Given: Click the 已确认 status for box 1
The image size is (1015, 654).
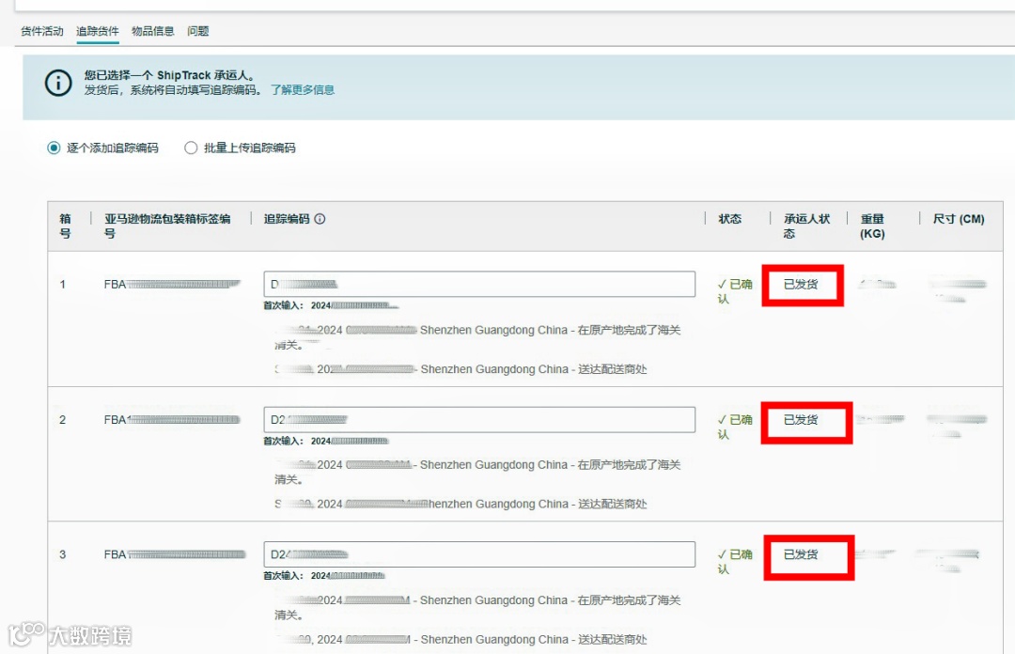Looking at the screenshot, I should coord(735,291).
